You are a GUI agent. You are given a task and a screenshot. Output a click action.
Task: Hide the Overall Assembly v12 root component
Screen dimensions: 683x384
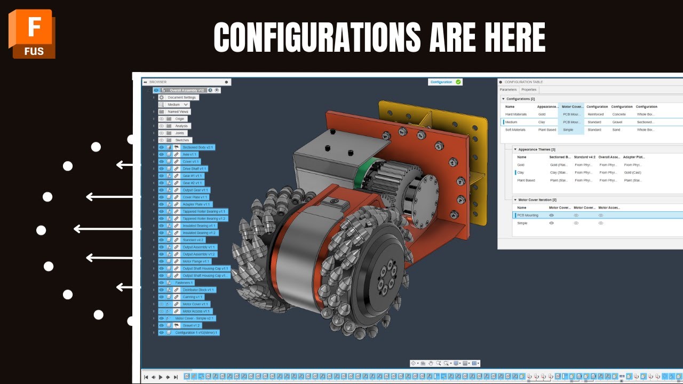pos(156,90)
